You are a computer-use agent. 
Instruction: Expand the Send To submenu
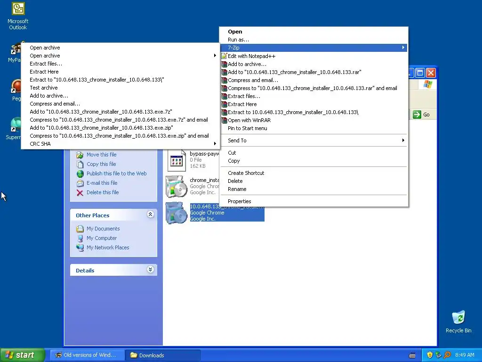(314, 140)
